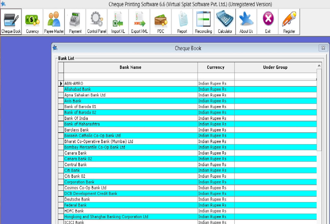330x224 pixels.
Task: Open the PDC module
Action: point(160,21)
